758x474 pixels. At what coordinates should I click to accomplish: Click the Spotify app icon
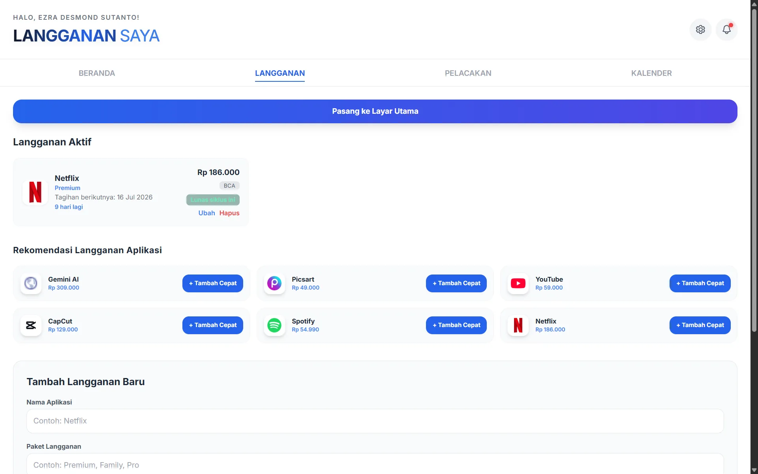274,325
